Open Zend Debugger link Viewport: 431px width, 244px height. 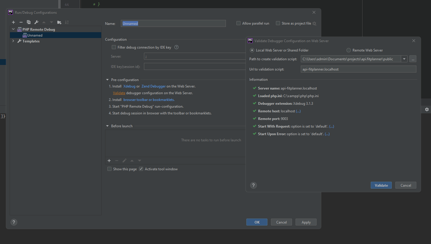154,86
